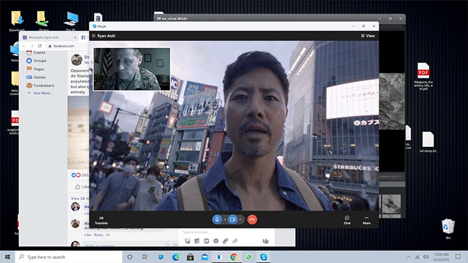Open the Photos folder on desktop
The height and width of the screenshot is (263, 468).
click(x=43, y=21)
